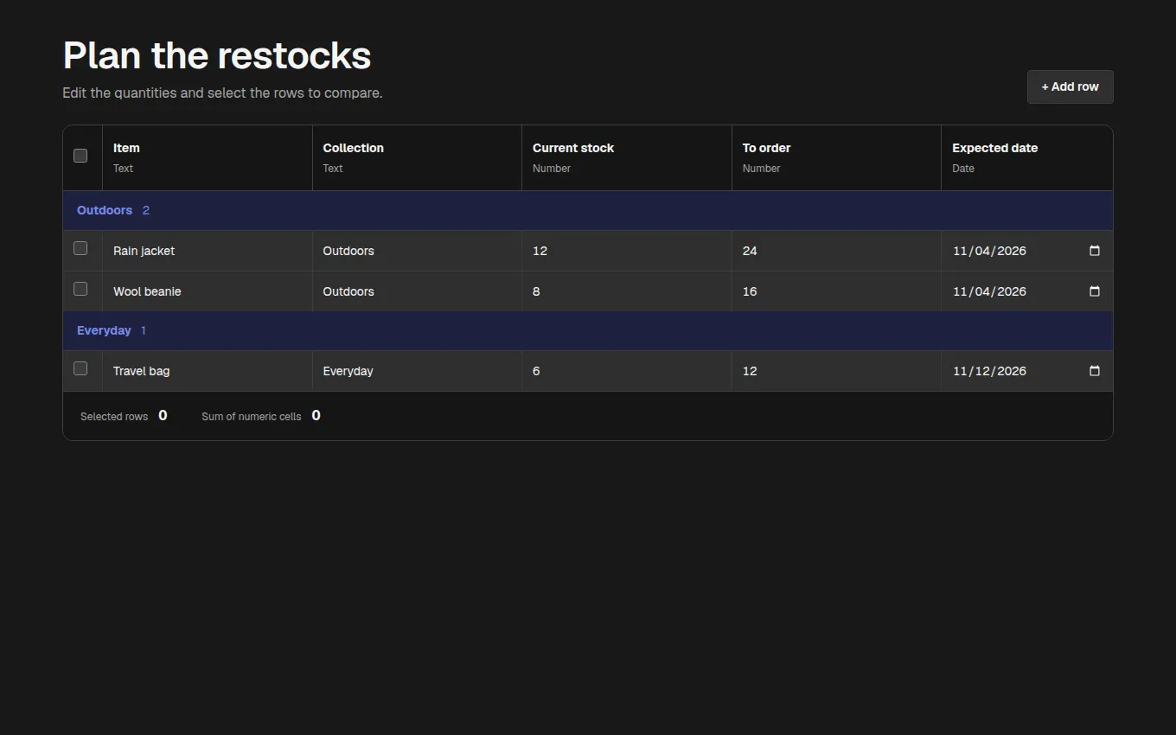Viewport: 1176px width, 735px height.
Task: Sort by the Item column header
Action: coord(208,157)
